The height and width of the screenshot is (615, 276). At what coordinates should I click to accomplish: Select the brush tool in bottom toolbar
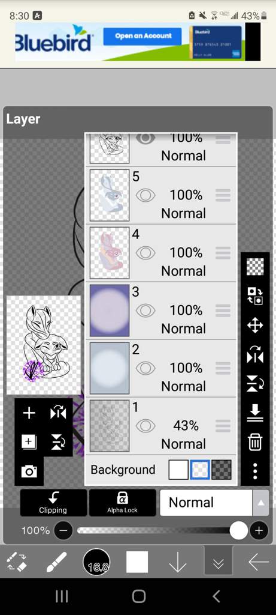tap(56, 562)
